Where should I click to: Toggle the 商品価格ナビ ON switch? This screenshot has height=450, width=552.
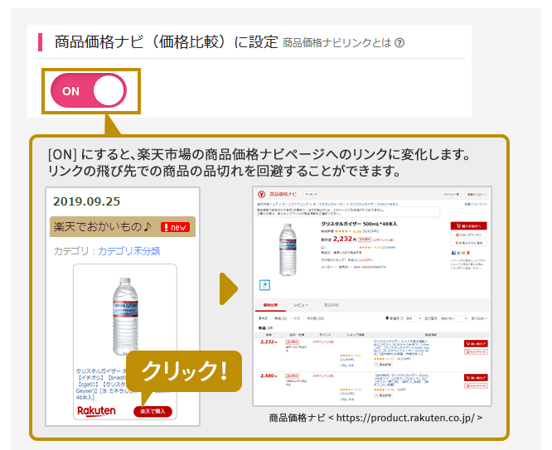(x=89, y=90)
